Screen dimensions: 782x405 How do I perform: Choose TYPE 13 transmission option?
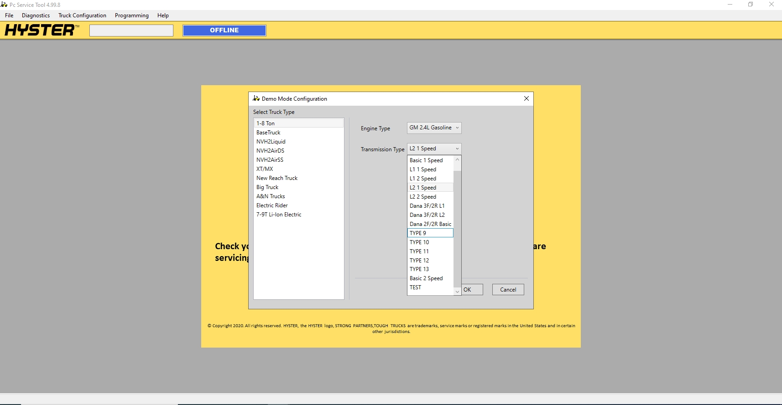pos(430,269)
